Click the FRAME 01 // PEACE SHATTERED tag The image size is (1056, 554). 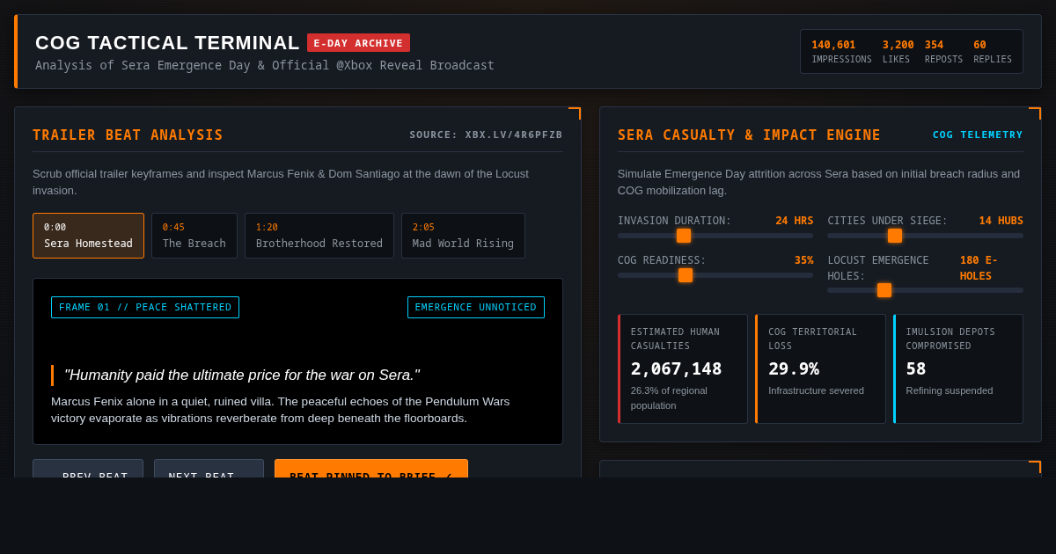pos(145,308)
